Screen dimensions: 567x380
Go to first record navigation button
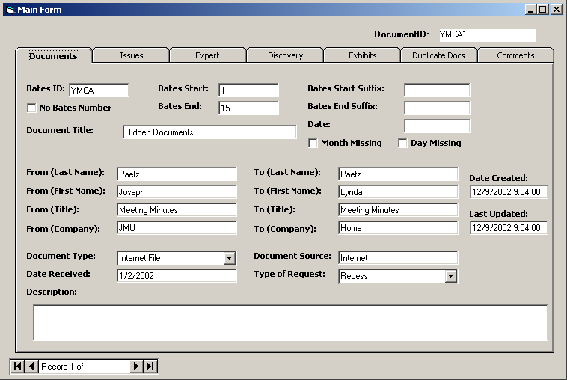click(17, 366)
